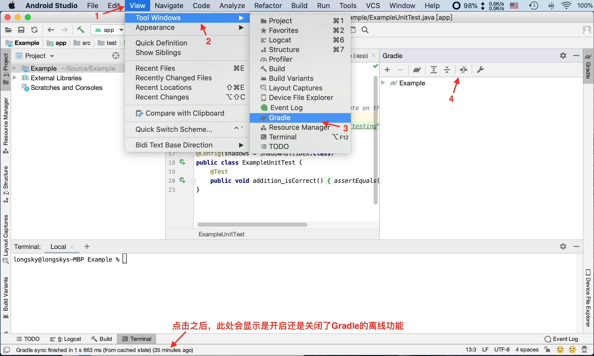
Task: Click the editor vertical scrollbar
Action: tap(375, 140)
